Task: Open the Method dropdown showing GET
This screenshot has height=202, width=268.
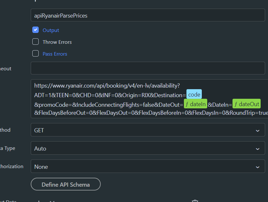Action: pyautogui.click(x=147, y=130)
